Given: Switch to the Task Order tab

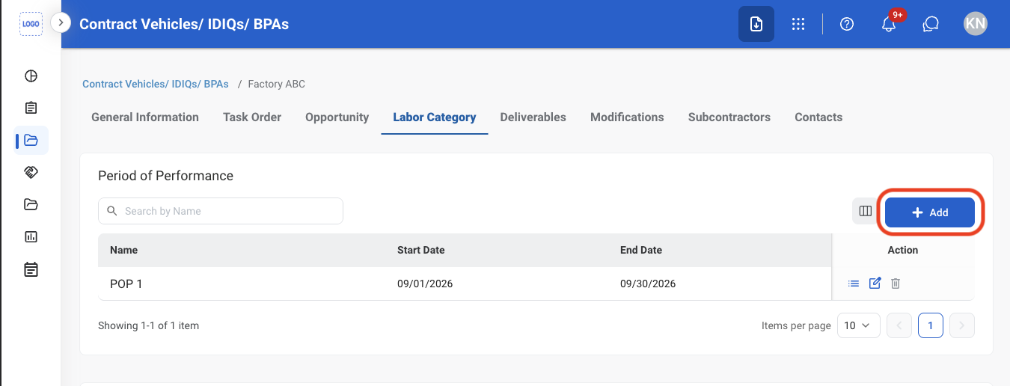Looking at the screenshot, I should 252,117.
